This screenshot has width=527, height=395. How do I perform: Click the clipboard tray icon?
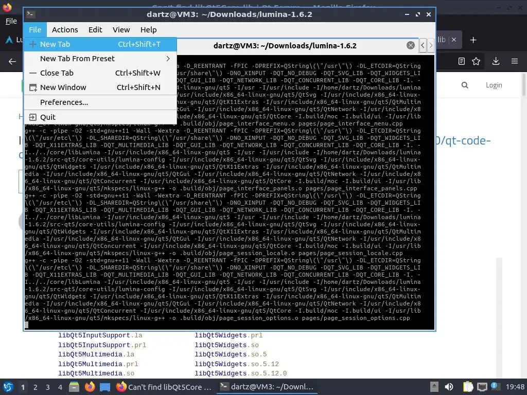(468, 387)
